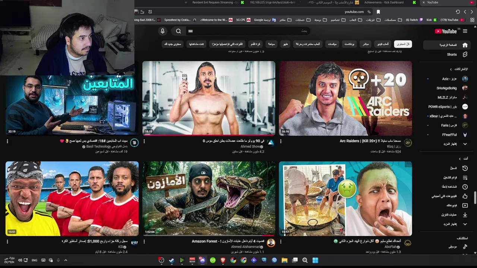Open three-dot menu for KSI video
The height and width of the screenshot is (268, 477).
pyautogui.click(x=7, y=242)
